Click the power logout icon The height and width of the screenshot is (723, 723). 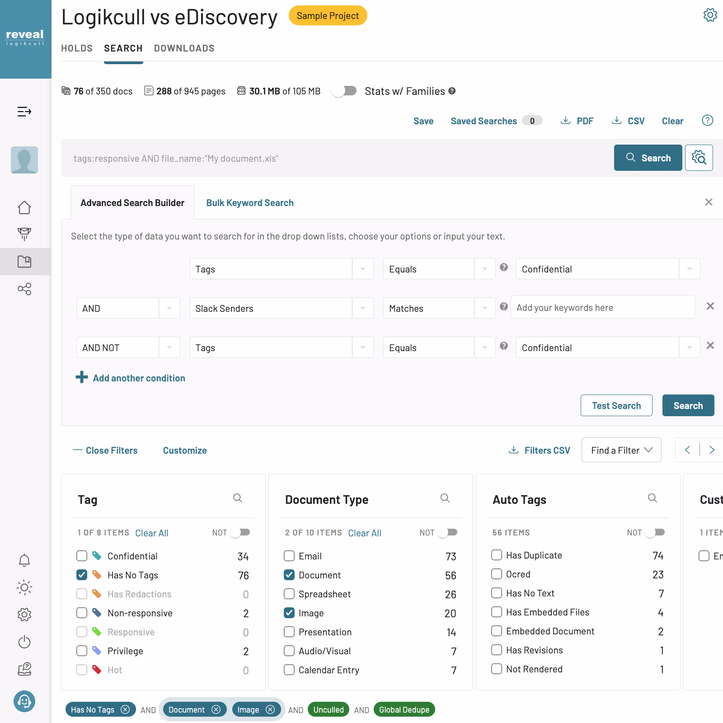tap(24, 642)
